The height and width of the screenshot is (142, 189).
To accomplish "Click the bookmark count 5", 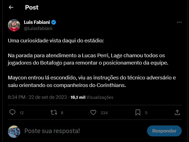I will point(146,113).
